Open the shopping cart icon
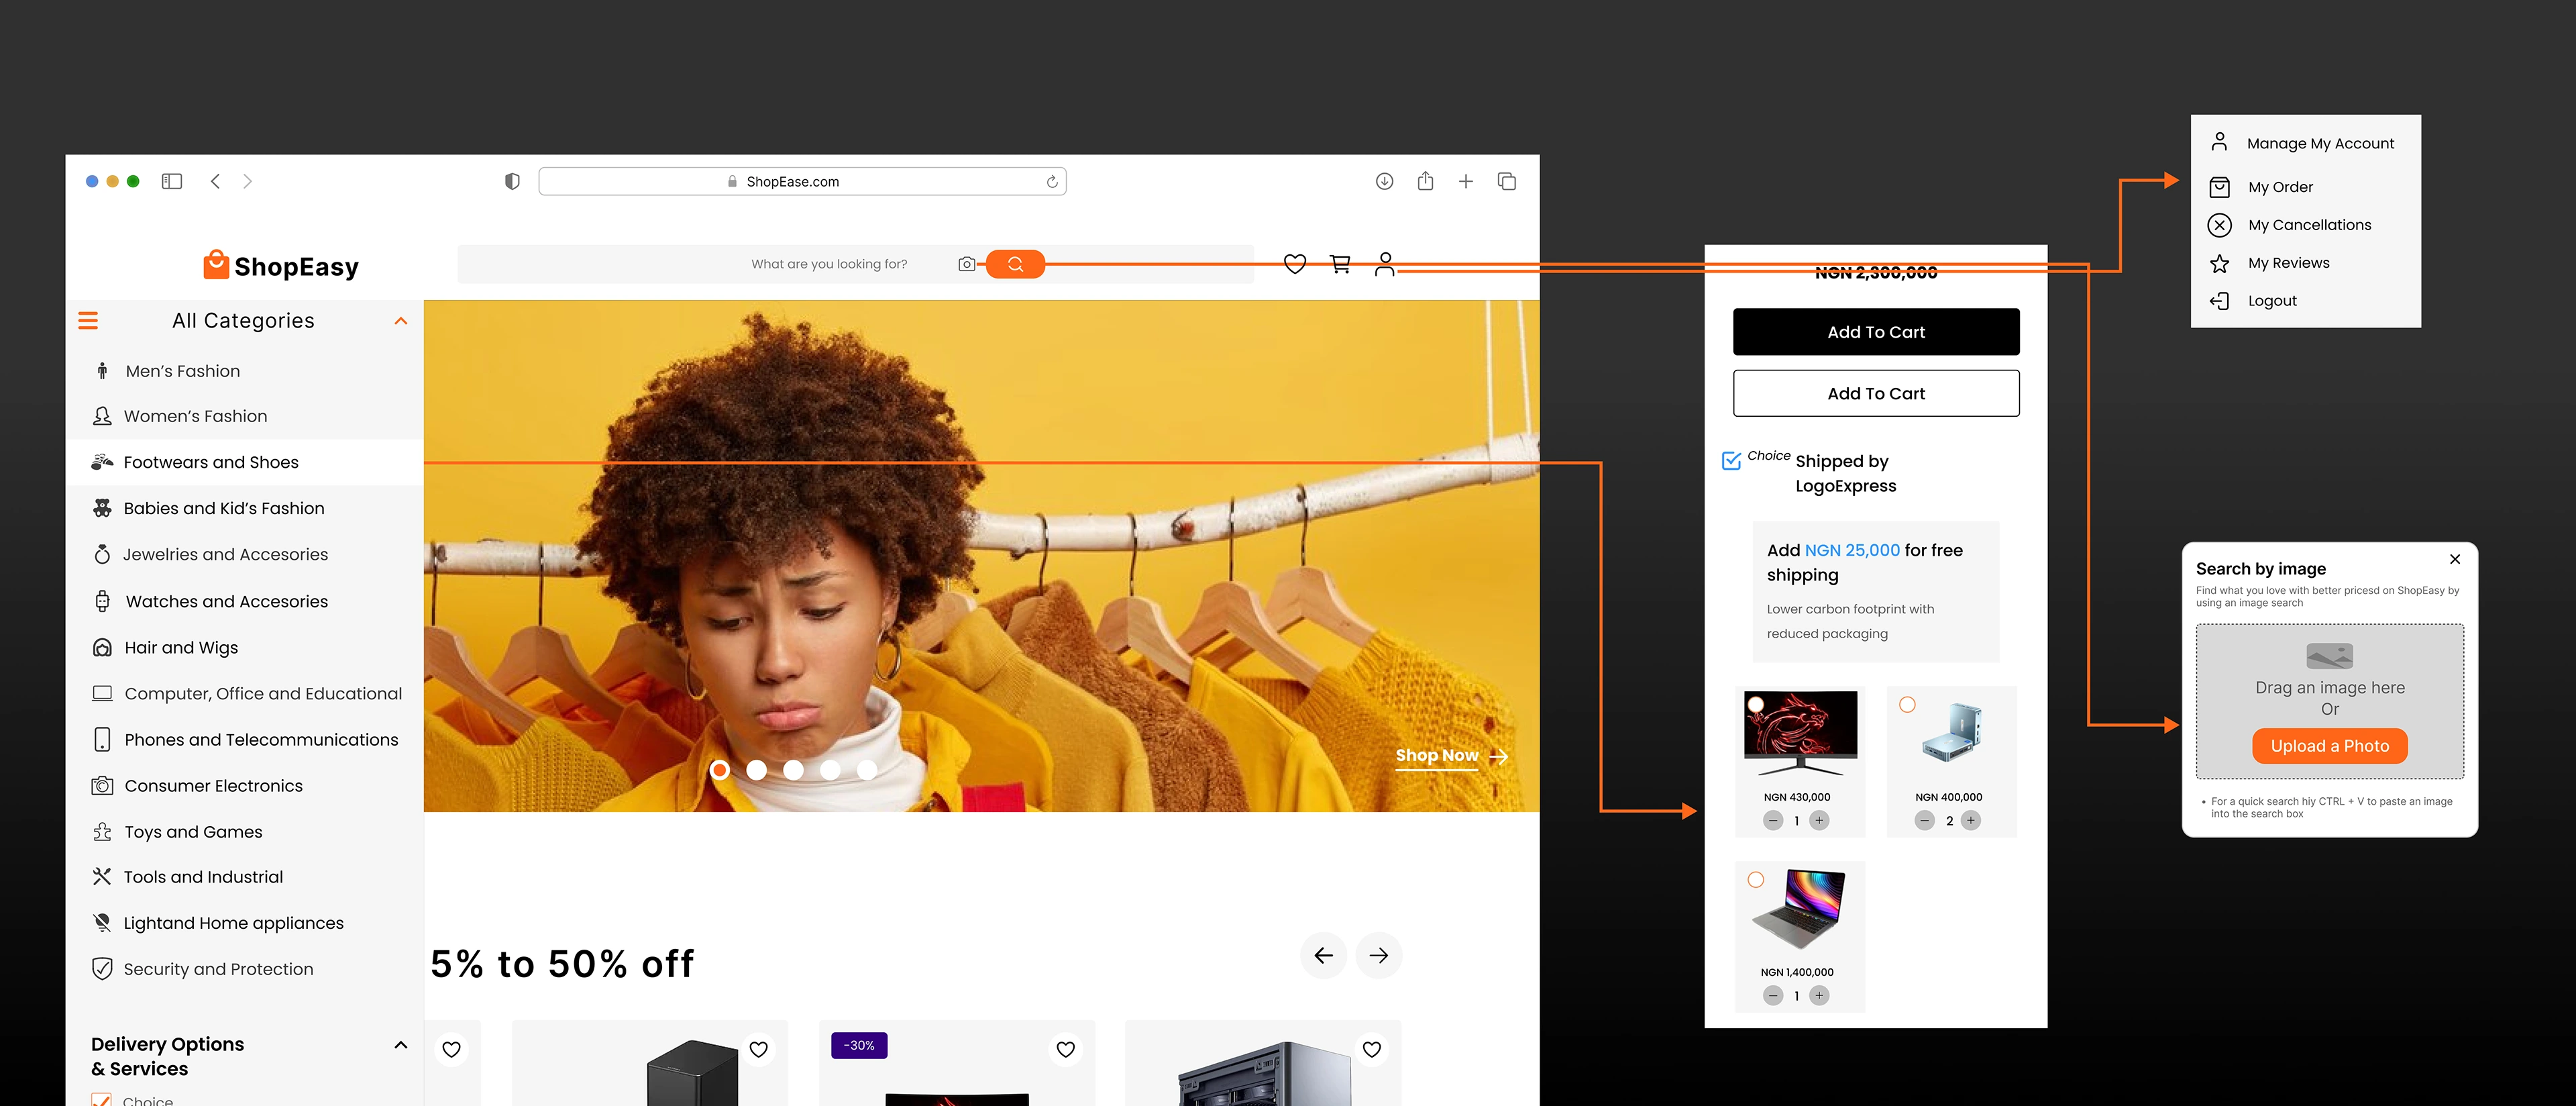Screen dimensions: 2576x1106 tap(1340, 264)
